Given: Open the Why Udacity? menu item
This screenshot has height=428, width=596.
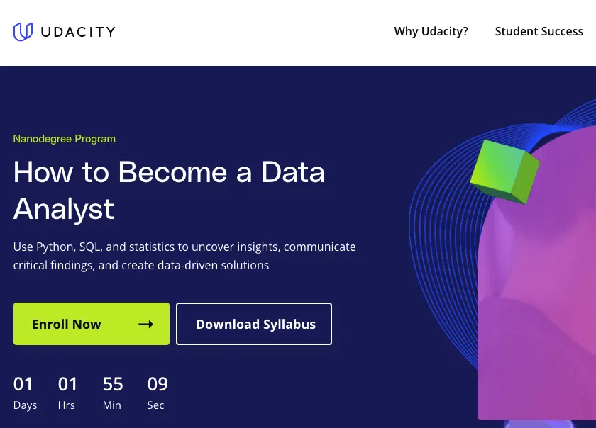Looking at the screenshot, I should click(431, 32).
